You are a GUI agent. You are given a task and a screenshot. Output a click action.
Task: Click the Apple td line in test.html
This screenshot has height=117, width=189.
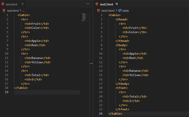tap(37, 41)
